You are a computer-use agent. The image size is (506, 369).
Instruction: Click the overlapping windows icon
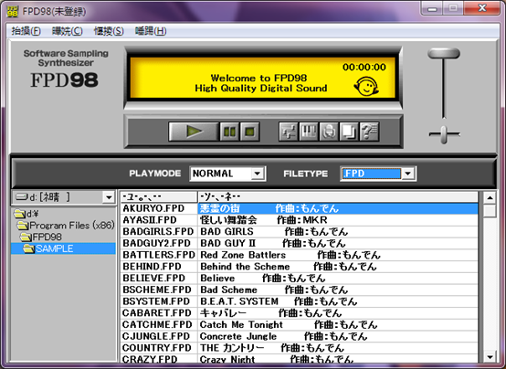point(349,132)
